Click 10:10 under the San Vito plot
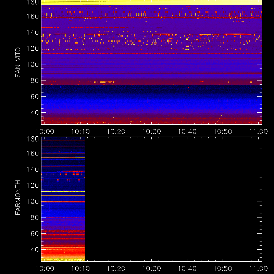 coord(80,132)
